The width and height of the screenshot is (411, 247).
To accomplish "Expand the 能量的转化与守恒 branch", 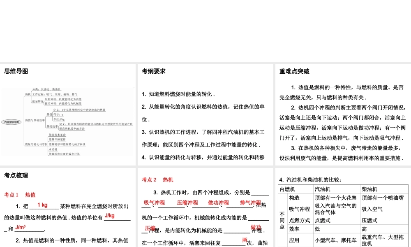I will click(35, 144).
